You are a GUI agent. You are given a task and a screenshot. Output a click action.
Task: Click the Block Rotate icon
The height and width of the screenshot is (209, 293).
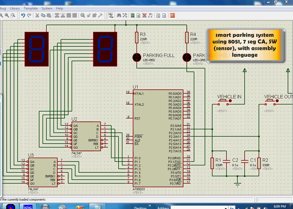pos(68,15)
